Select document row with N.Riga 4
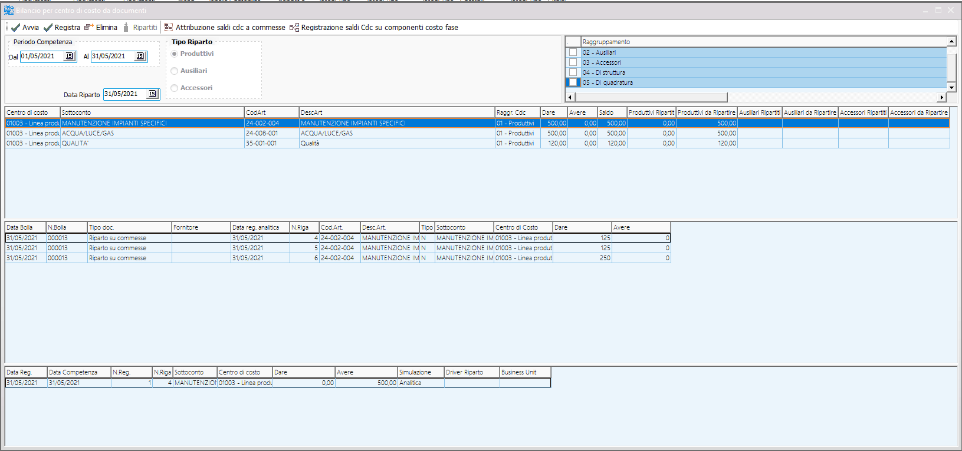The height and width of the screenshot is (451, 962). pyautogui.click(x=337, y=238)
